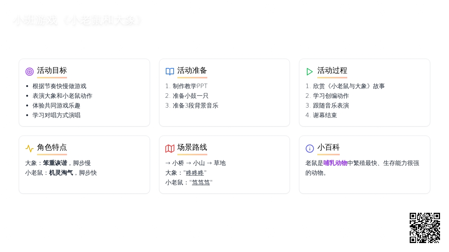This screenshot has height=252, width=449.
Task: Click the green play icon beside 活动过程
Action: (310, 72)
